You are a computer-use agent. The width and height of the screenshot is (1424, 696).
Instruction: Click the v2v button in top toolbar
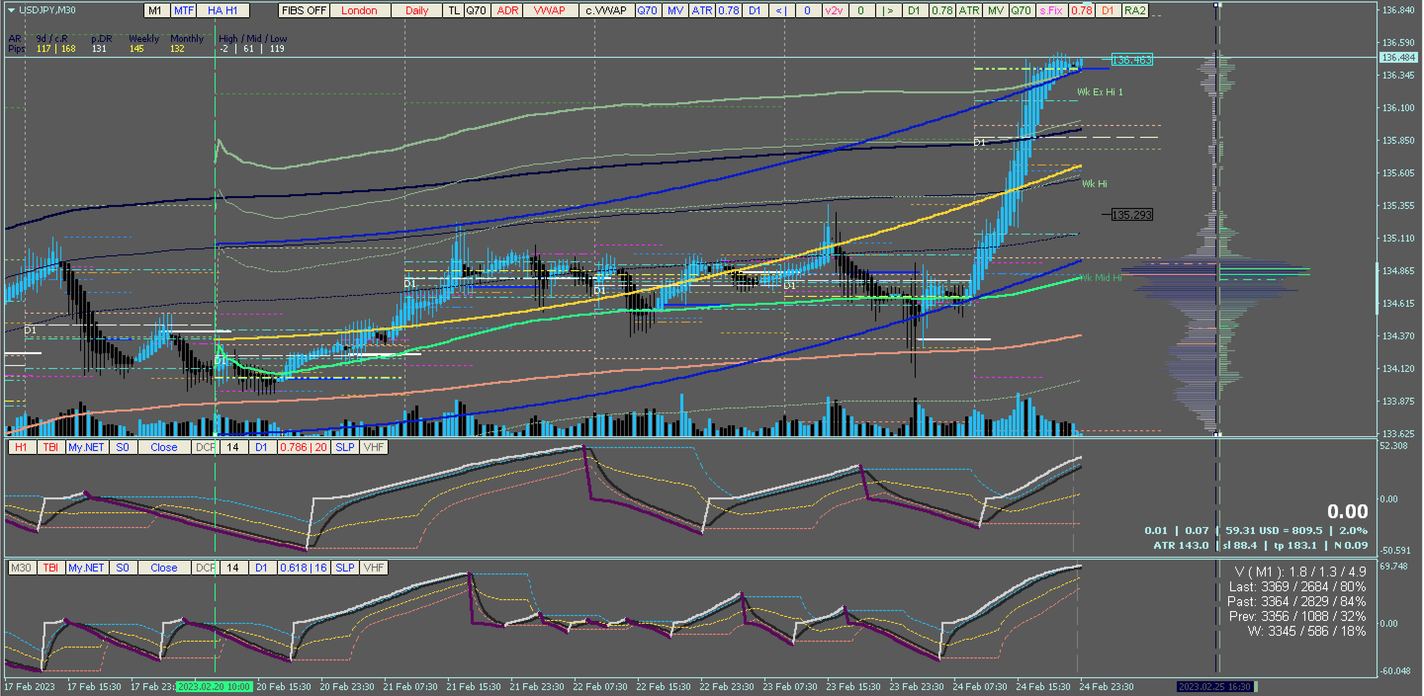834,10
